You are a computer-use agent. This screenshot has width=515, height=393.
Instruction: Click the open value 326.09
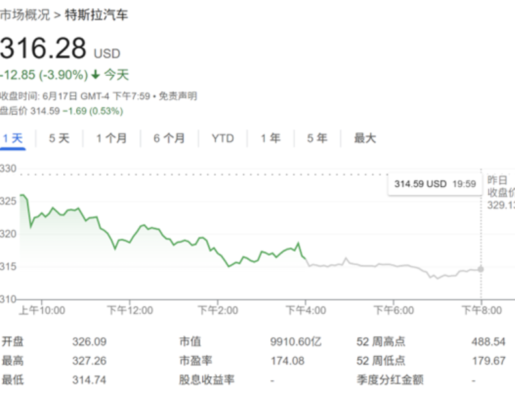point(89,342)
